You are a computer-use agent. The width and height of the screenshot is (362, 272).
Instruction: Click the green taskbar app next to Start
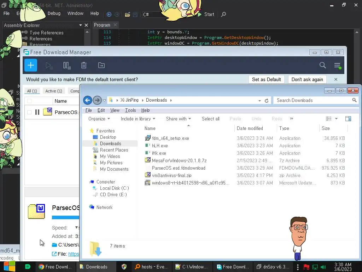coord(28,267)
